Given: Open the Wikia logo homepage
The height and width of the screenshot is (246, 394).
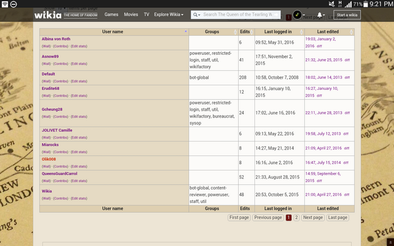Looking at the screenshot, I should 48,15.
